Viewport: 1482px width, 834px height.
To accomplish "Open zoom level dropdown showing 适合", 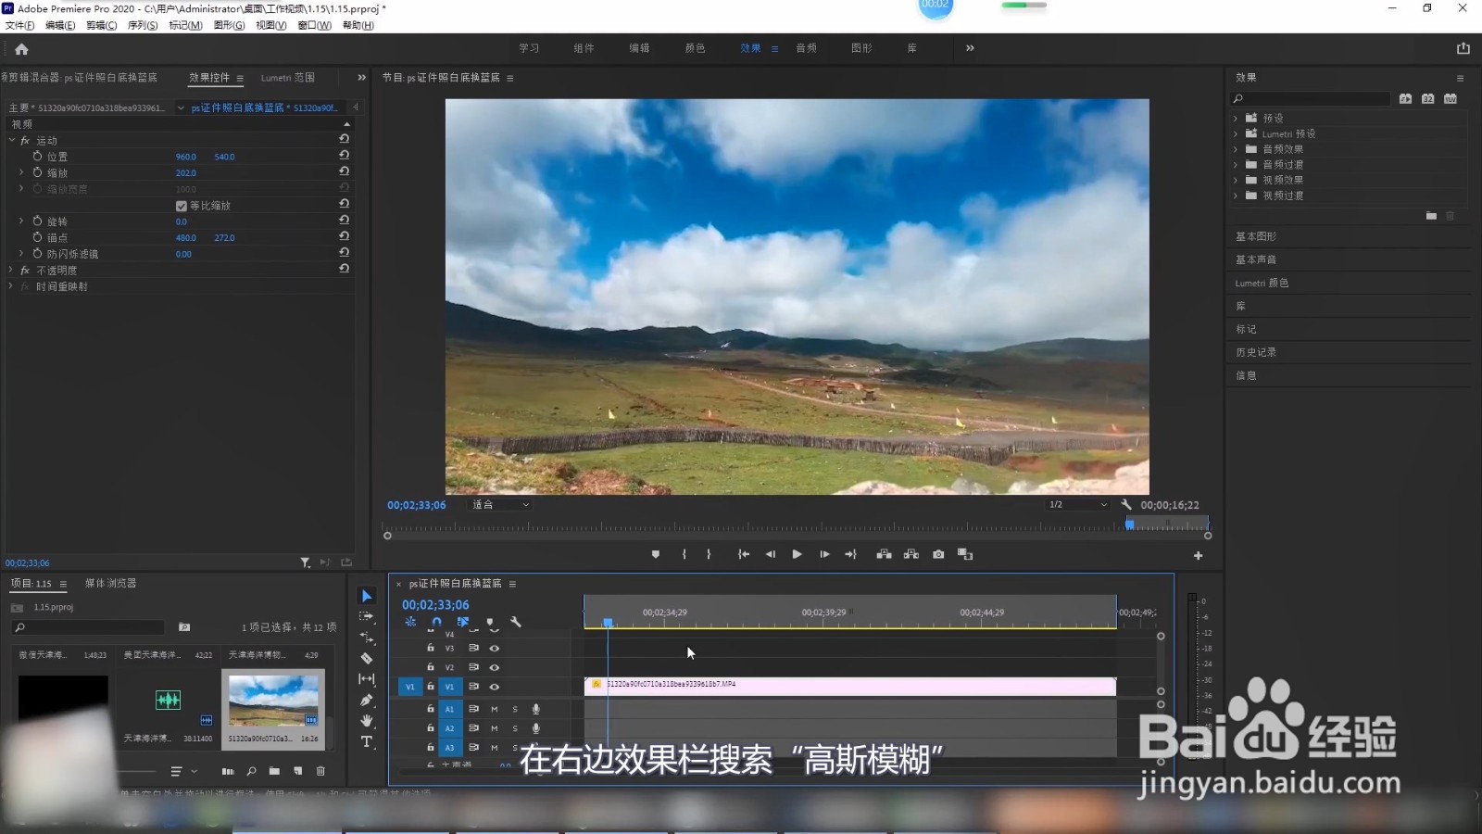I will click(500, 505).
